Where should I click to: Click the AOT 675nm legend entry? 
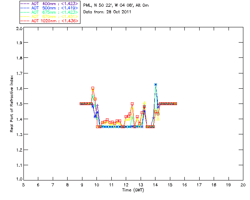[49, 12]
